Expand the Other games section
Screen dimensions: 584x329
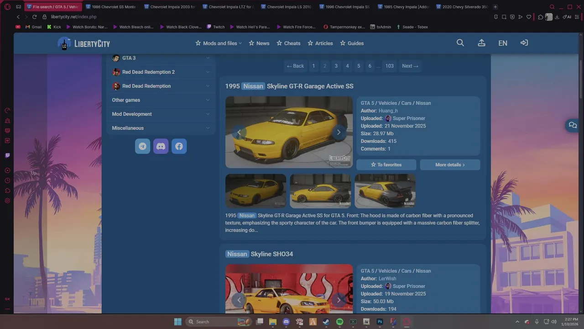161,100
